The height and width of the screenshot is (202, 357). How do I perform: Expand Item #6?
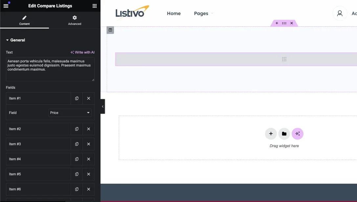38,189
